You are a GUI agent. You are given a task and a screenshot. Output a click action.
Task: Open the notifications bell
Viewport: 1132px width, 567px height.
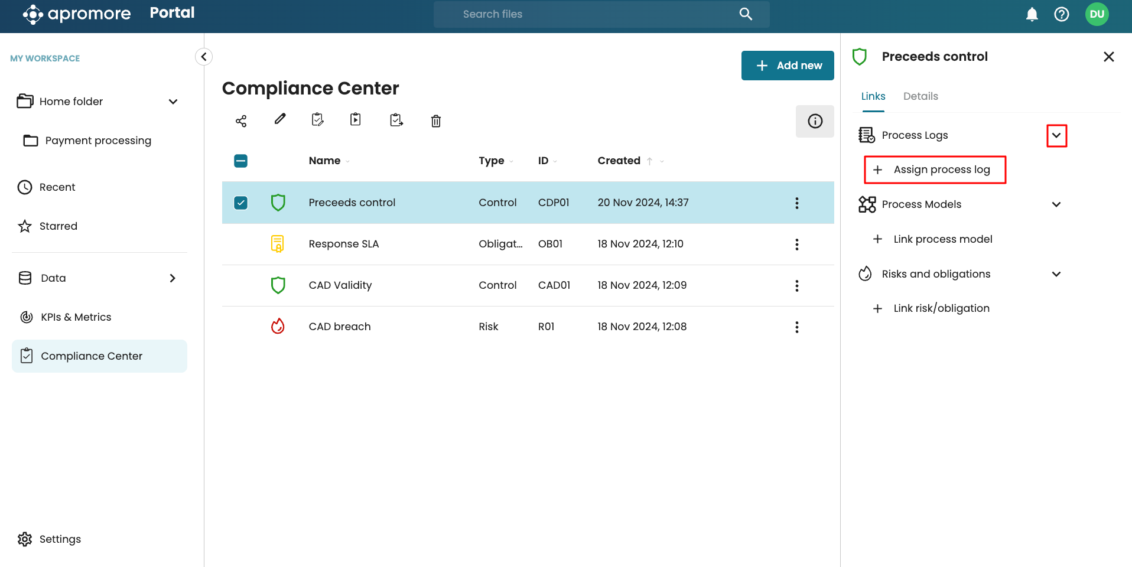point(1032,14)
